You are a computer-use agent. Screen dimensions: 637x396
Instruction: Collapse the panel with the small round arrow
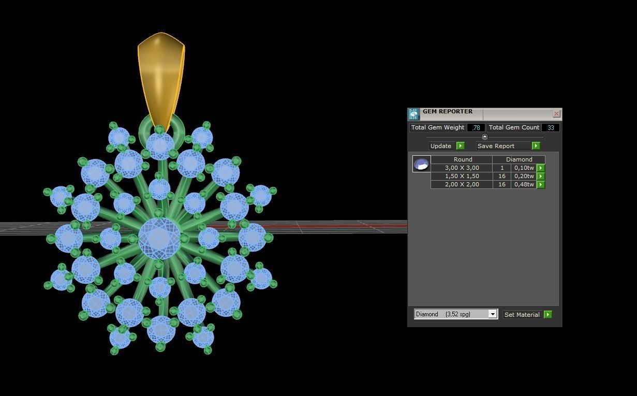coord(484,137)
